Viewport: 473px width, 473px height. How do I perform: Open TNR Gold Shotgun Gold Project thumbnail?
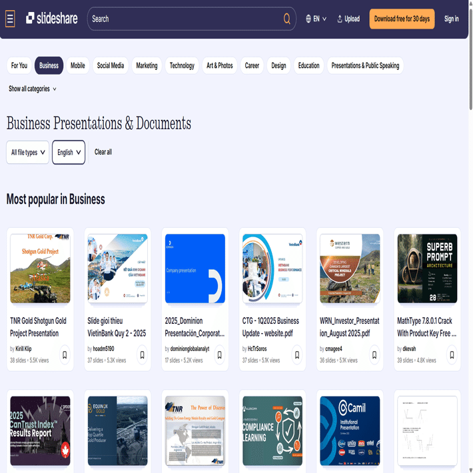[x=40, y=268]
